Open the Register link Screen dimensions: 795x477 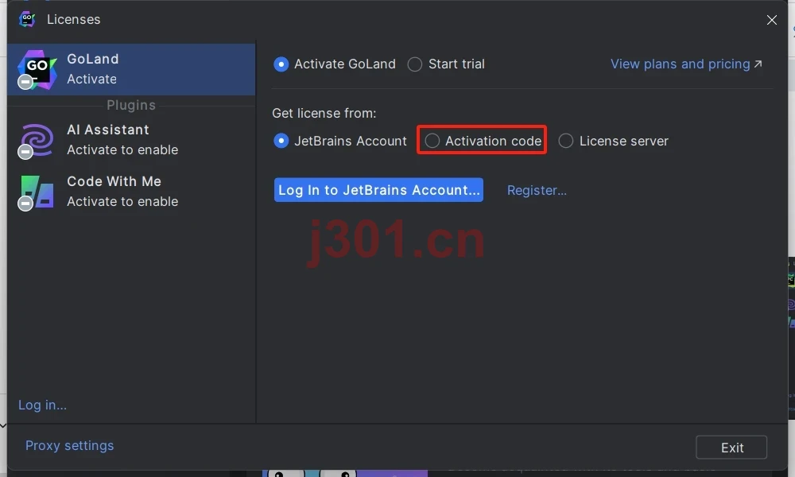537,190
